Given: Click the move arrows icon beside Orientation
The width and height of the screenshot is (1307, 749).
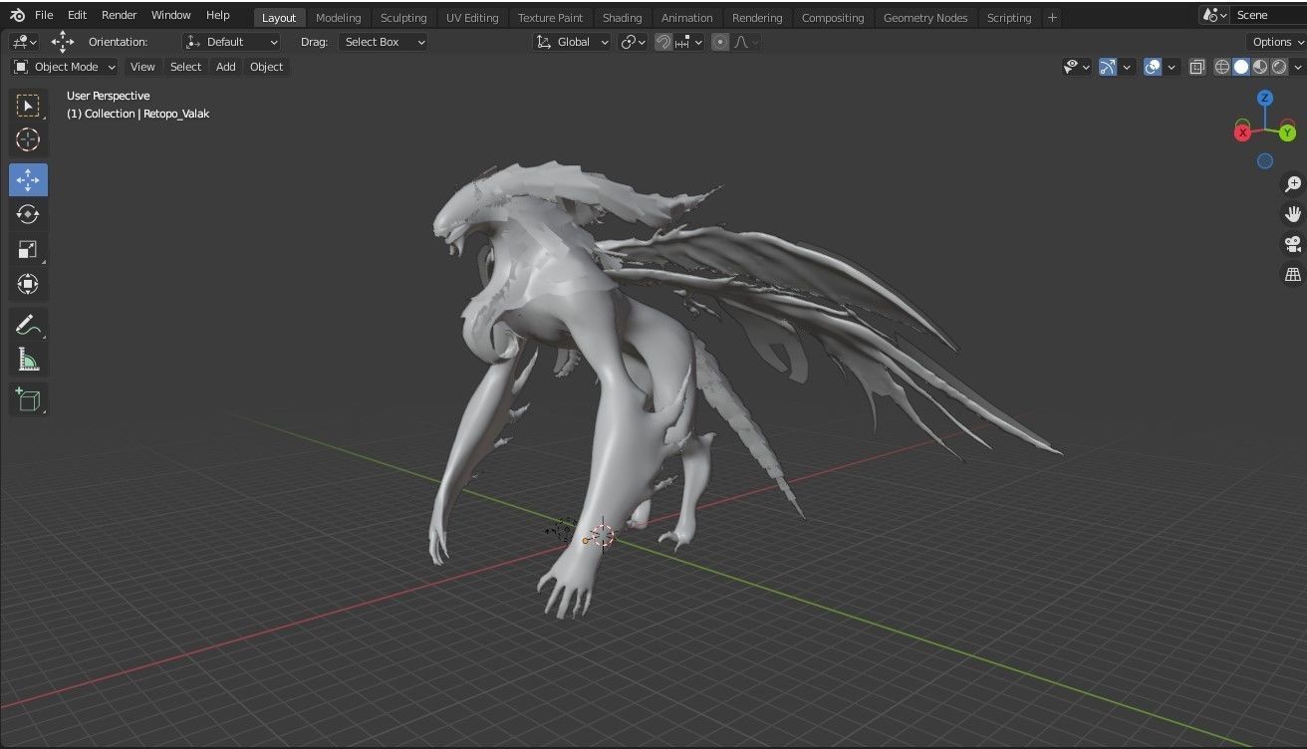Looking at the screenshot, I should 62,42.
